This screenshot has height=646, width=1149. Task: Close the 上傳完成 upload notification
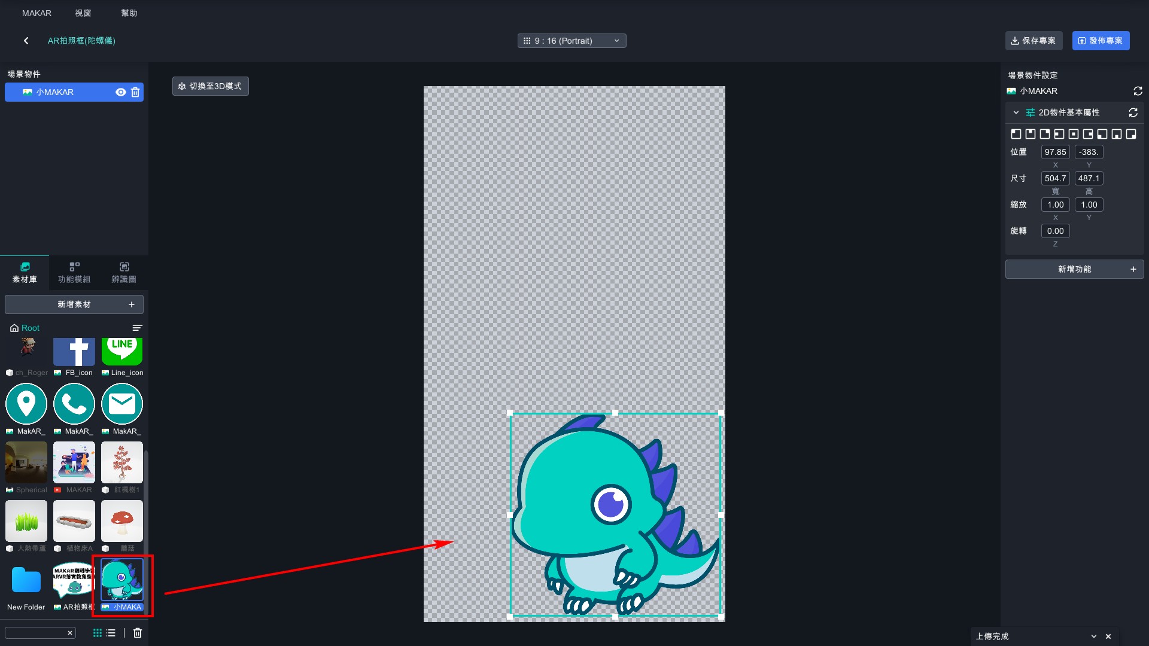1108,636
